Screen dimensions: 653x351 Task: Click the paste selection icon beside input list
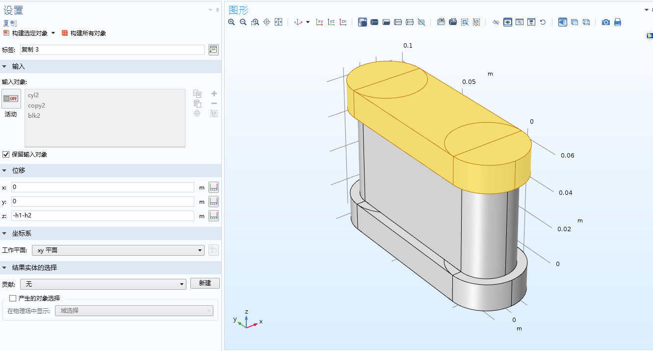[197, 104]
